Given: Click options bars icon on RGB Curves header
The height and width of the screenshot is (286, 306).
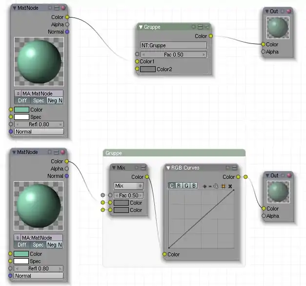Looking at the screenshot, I should pos(235,168).
